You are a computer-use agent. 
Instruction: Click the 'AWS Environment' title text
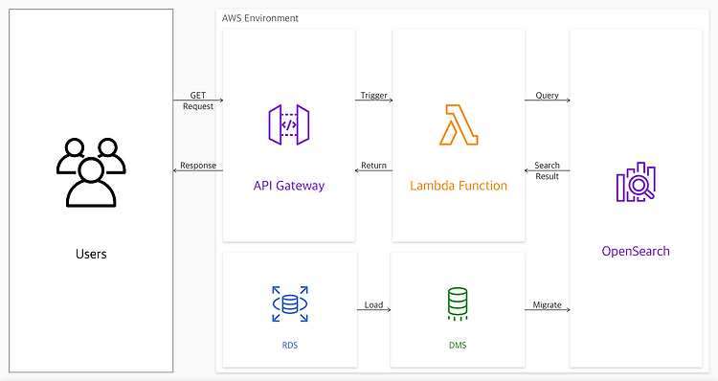coord(260,18)
